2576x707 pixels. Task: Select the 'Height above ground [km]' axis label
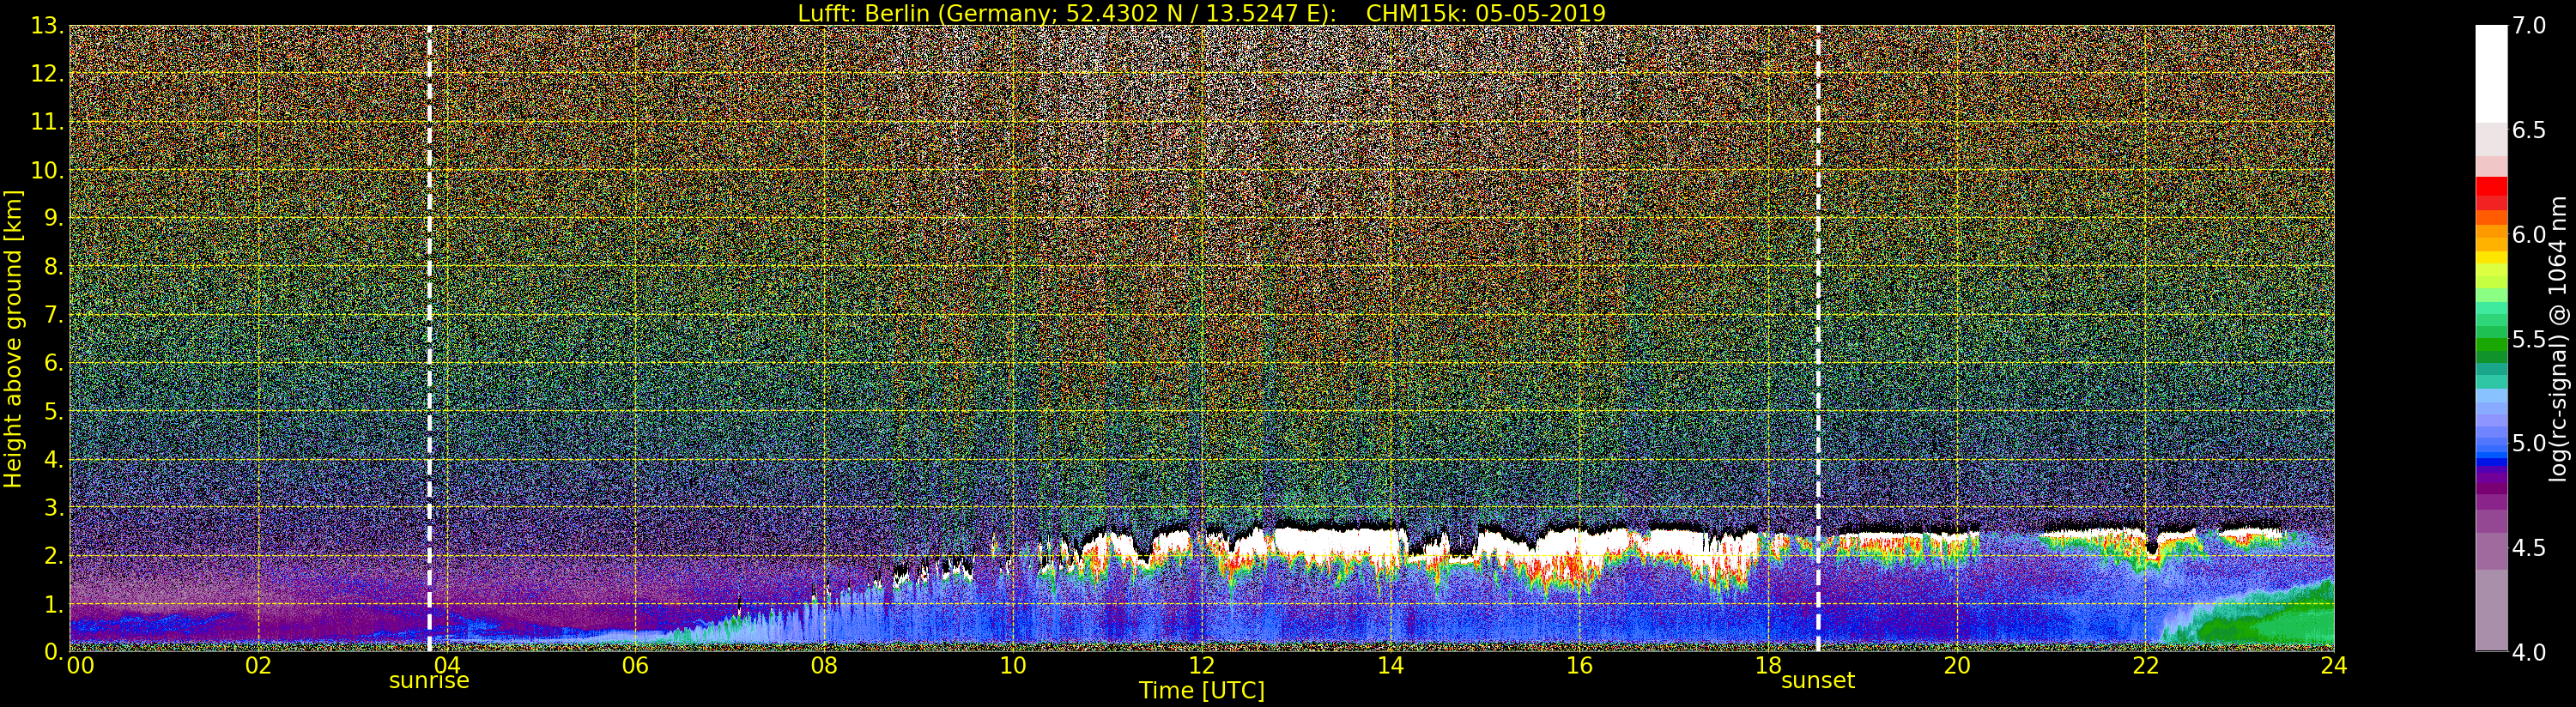click(13, 339)
